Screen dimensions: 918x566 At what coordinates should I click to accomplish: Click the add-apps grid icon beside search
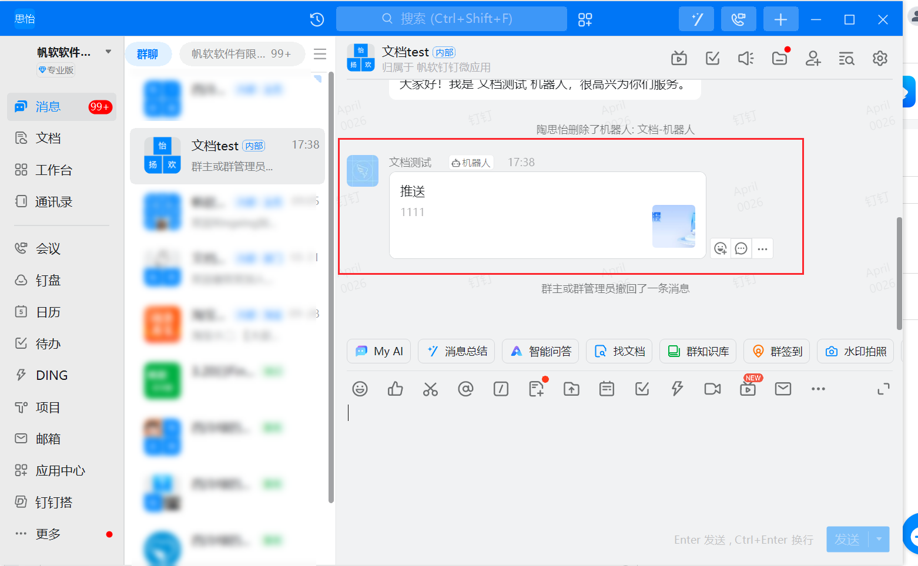[585, 19]
